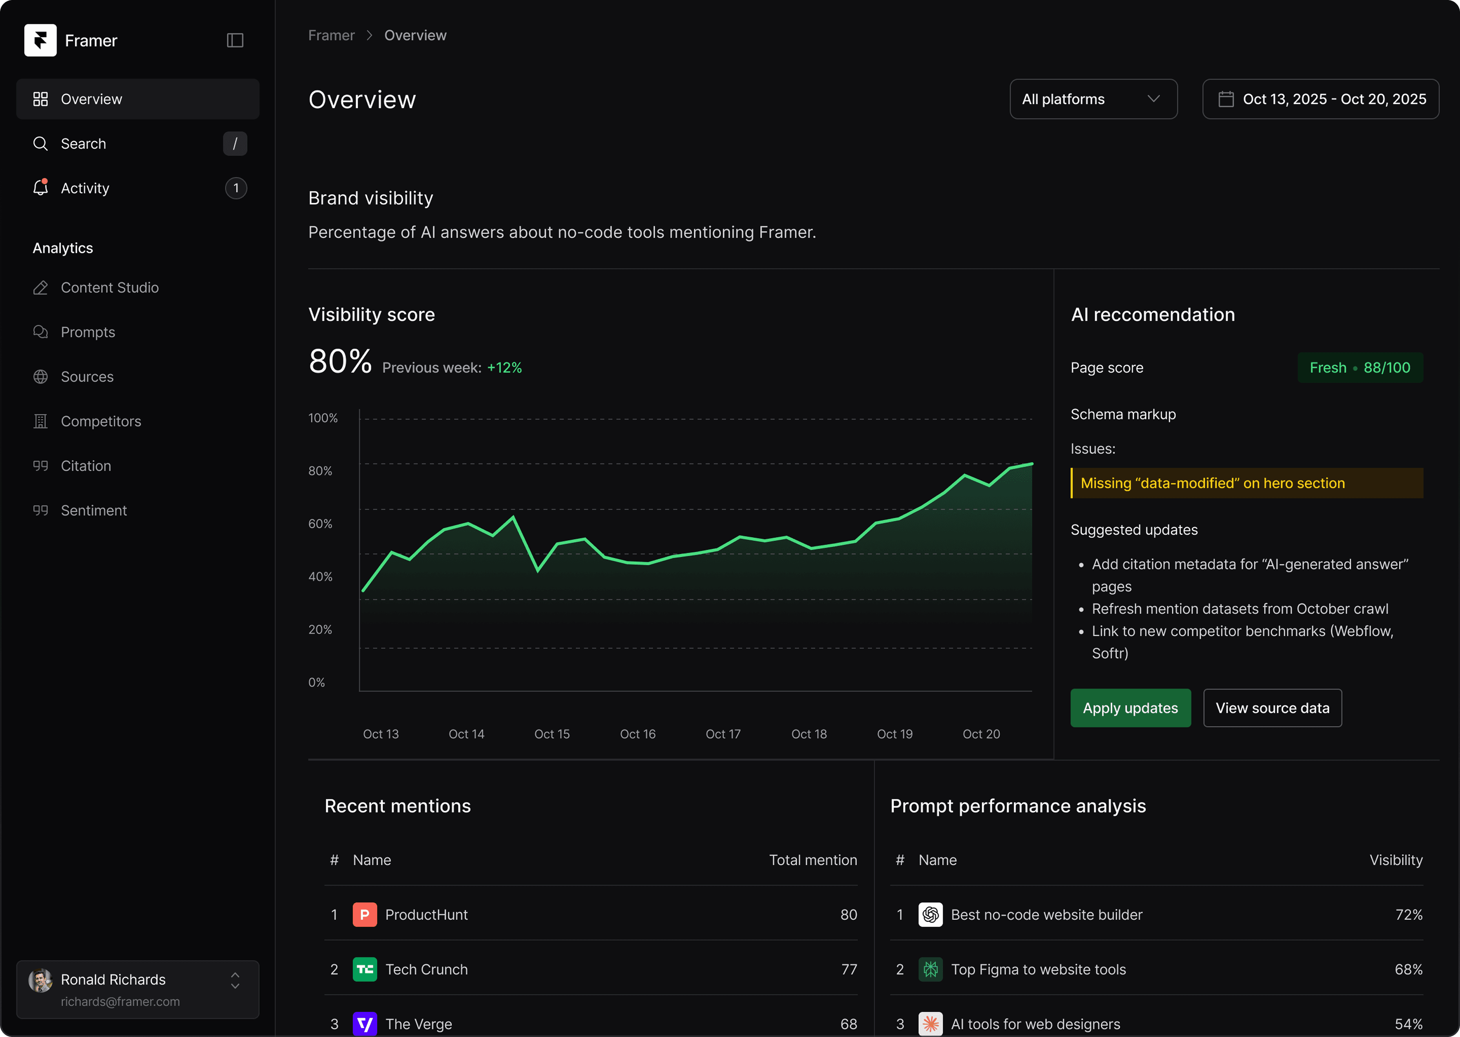Expand the Ronald Richards account switcher
1460x1037 pixels.
click(235, 980)
